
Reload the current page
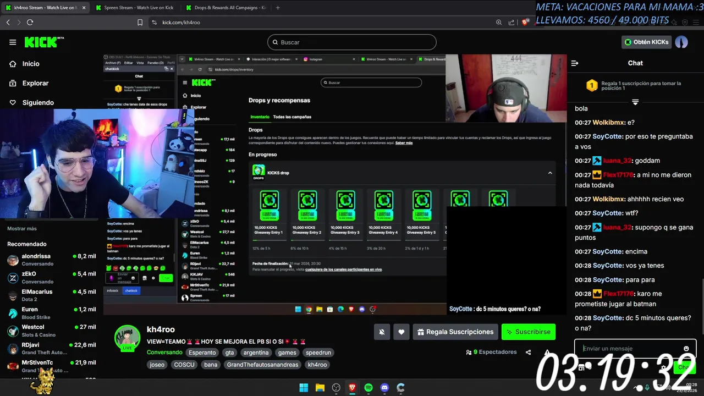(30, 22)
